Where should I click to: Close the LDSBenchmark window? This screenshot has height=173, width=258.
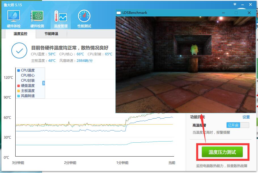point(249,13)
